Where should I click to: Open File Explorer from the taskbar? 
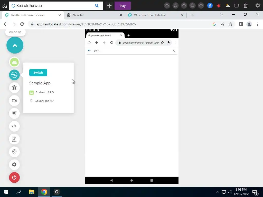pyautogui.click(x=31, y=192)
